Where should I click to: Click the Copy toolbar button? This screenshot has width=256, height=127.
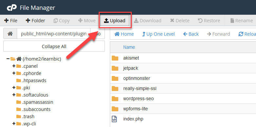62,21
